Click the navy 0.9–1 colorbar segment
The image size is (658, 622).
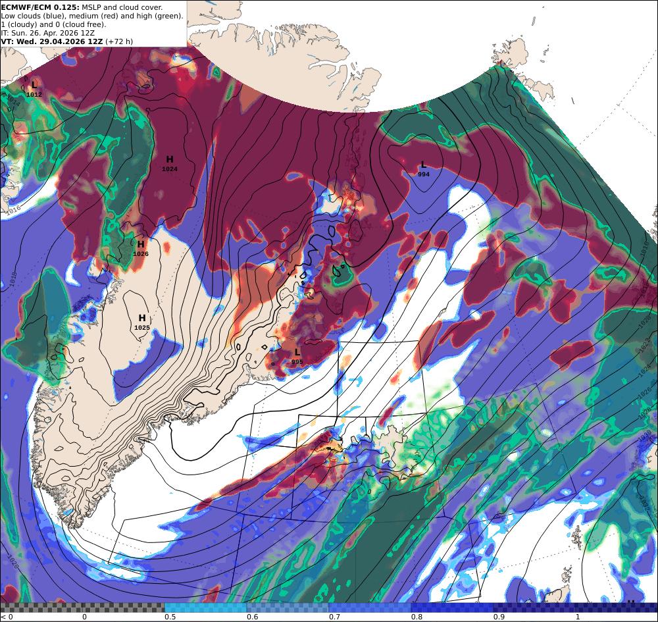(534, 608)
